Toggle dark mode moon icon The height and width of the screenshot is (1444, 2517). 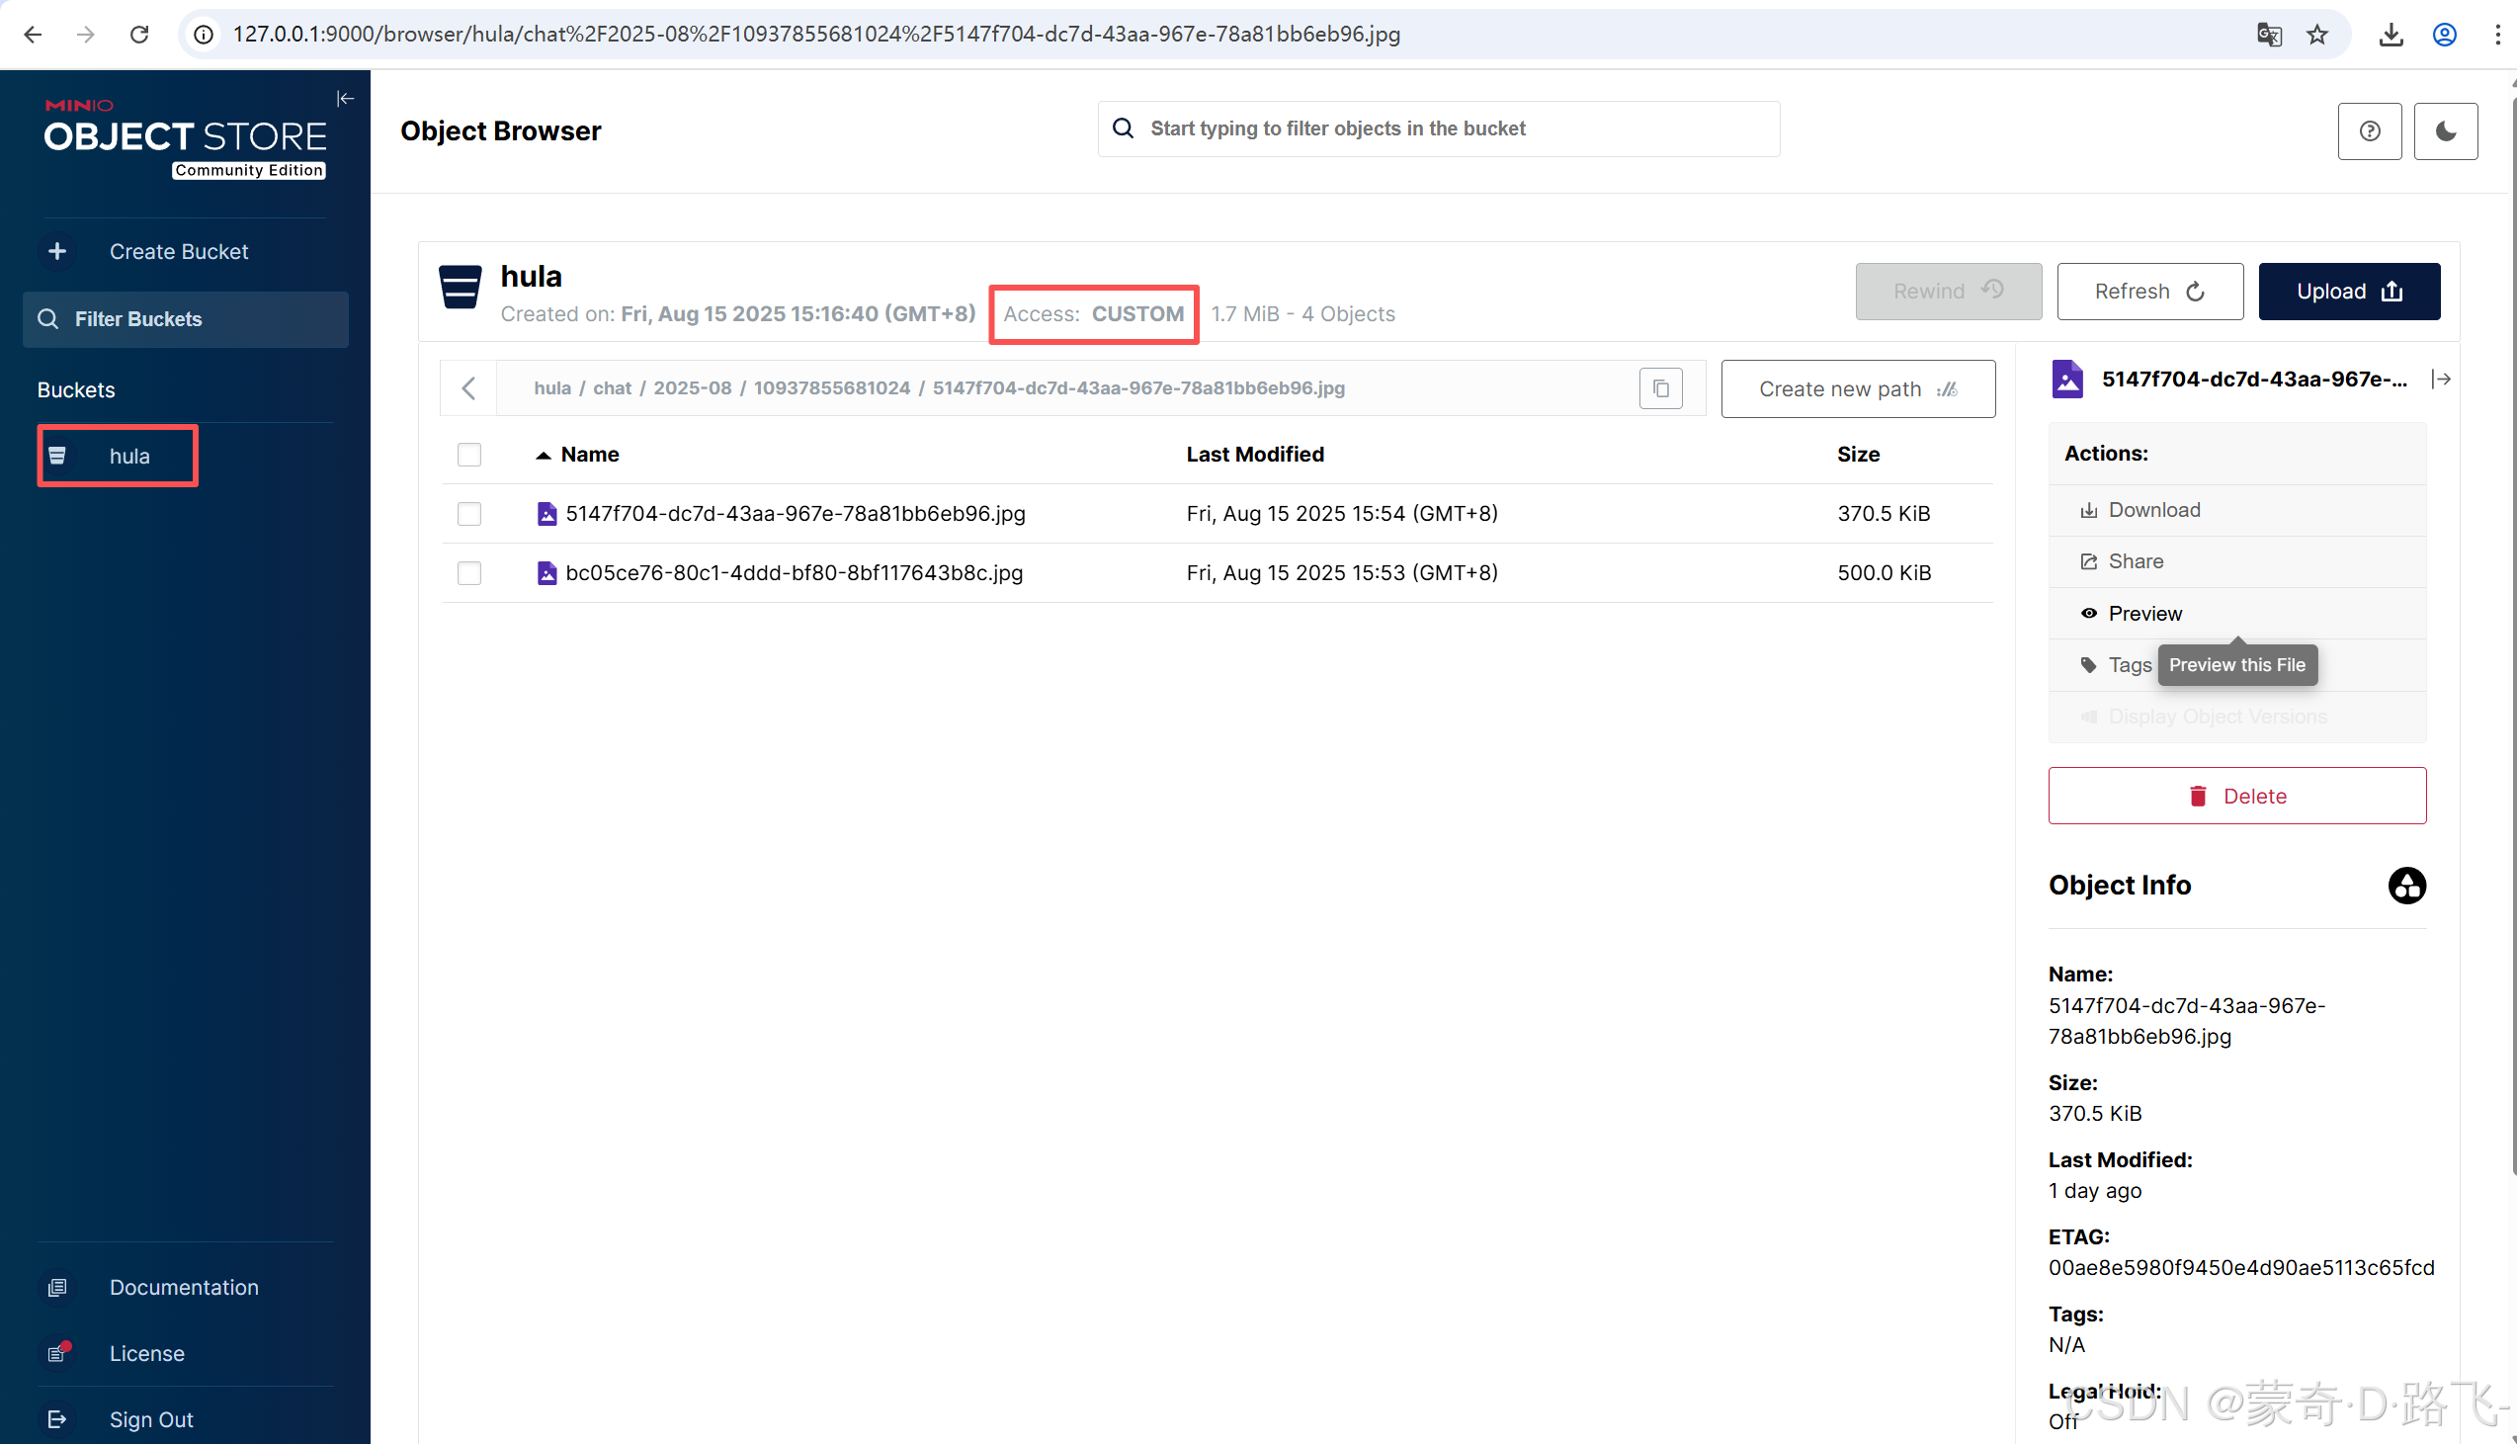(2446, 130)
